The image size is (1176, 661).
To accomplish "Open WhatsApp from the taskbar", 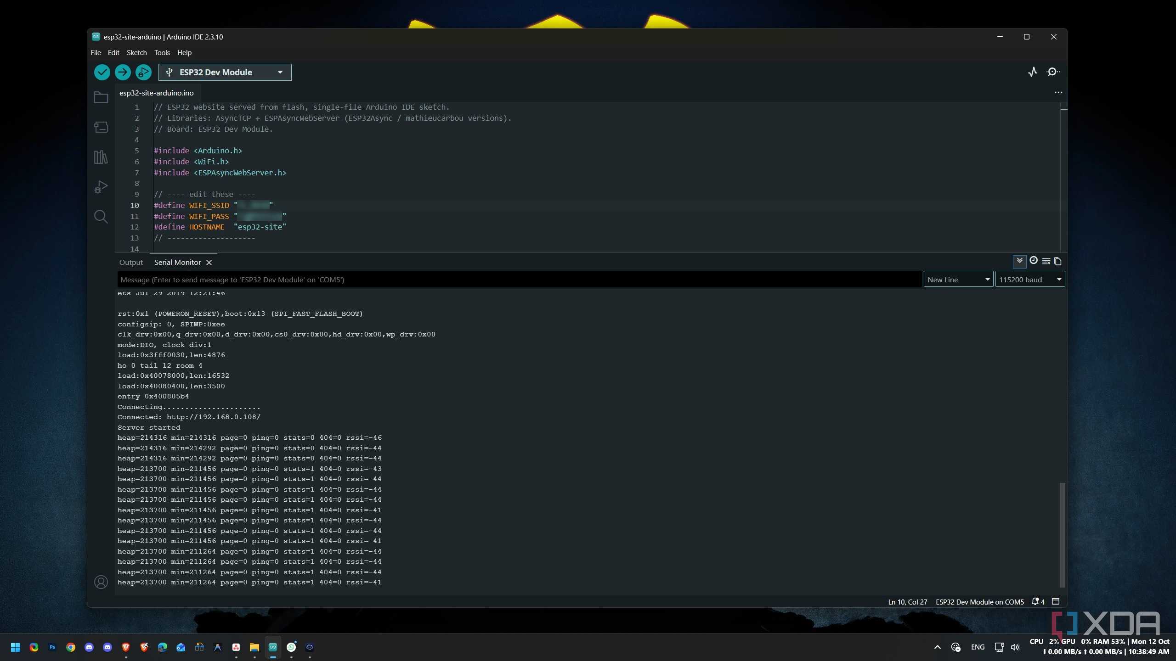I will (291, 647).
